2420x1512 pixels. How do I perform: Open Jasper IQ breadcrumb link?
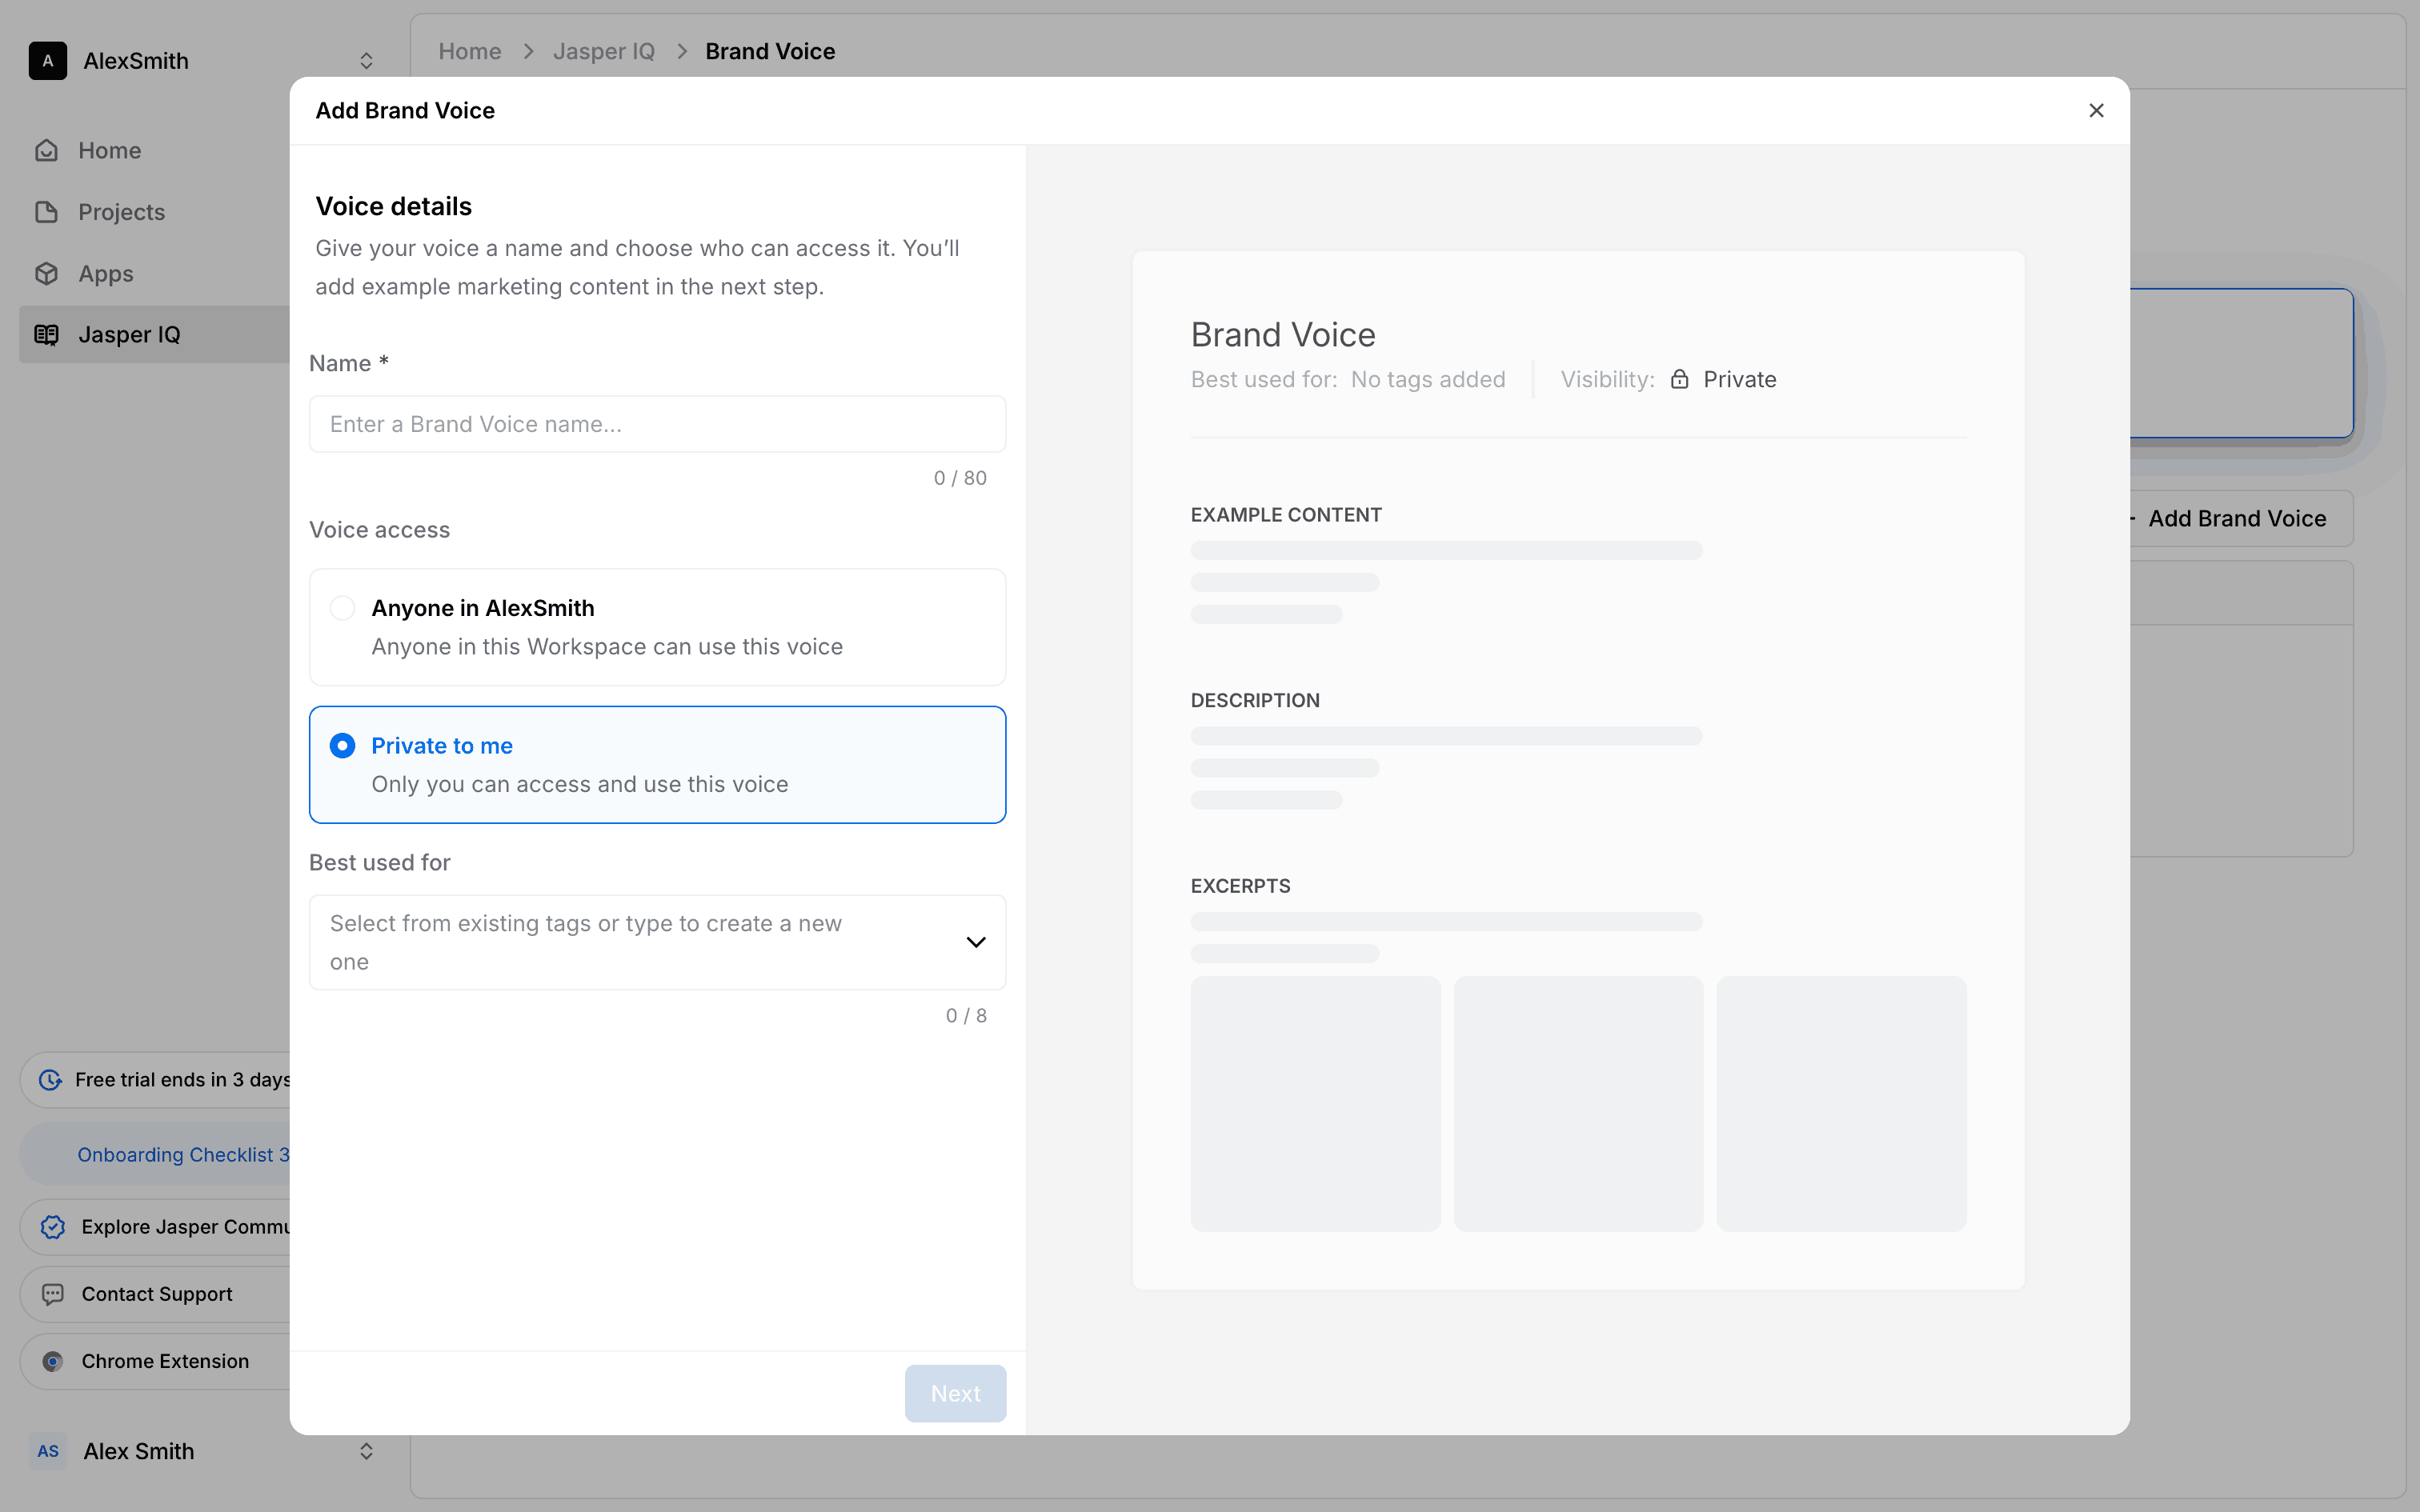603,52
